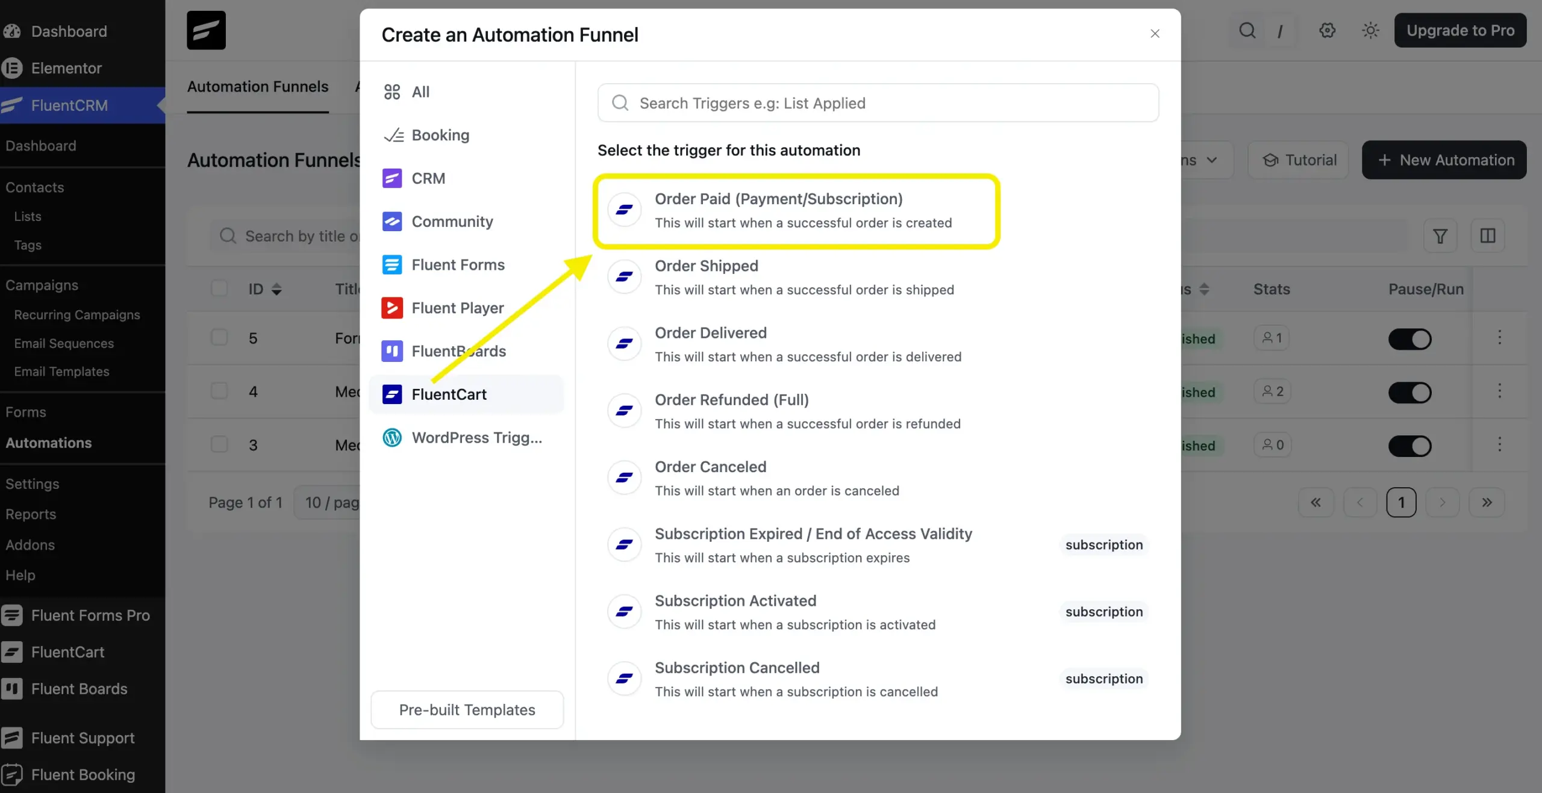Click the Upgrade to Pro button
Viewport: 1542px width, 793px height.
point(1460,30)
